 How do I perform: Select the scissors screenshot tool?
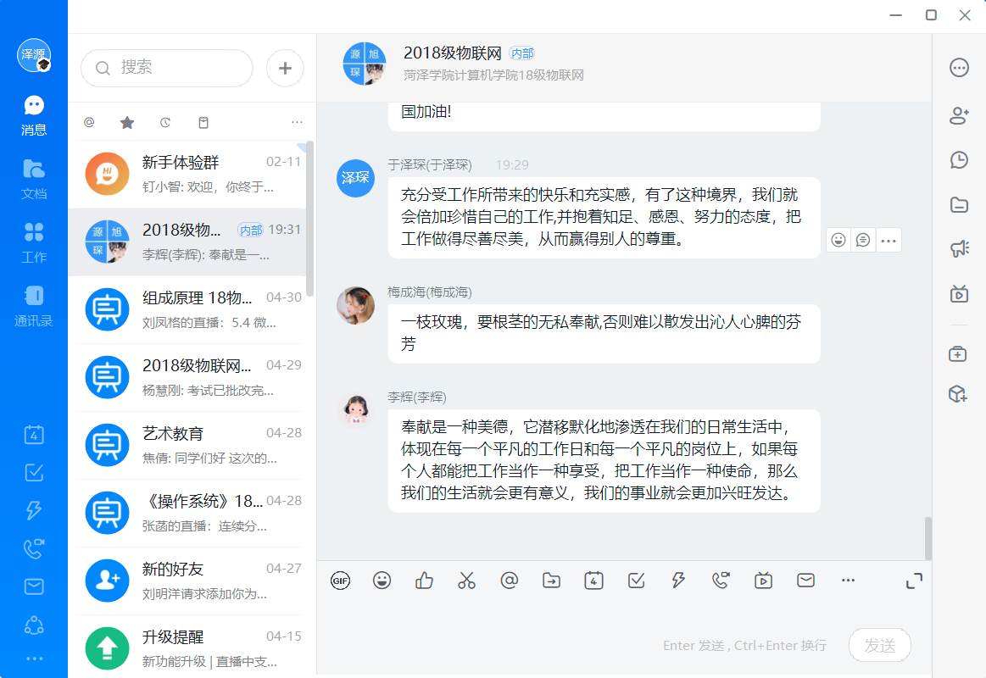coord(466,581)
